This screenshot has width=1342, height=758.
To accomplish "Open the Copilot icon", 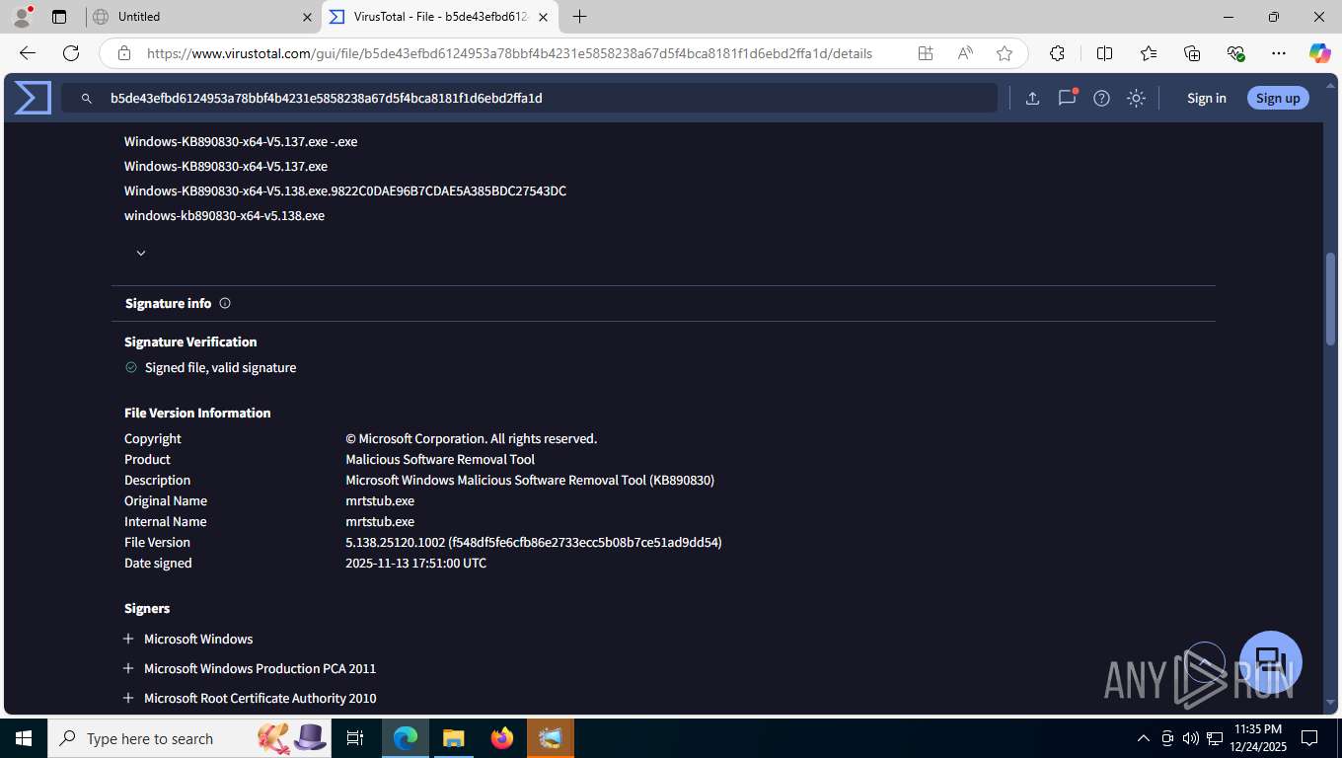I will [1320, 53].
